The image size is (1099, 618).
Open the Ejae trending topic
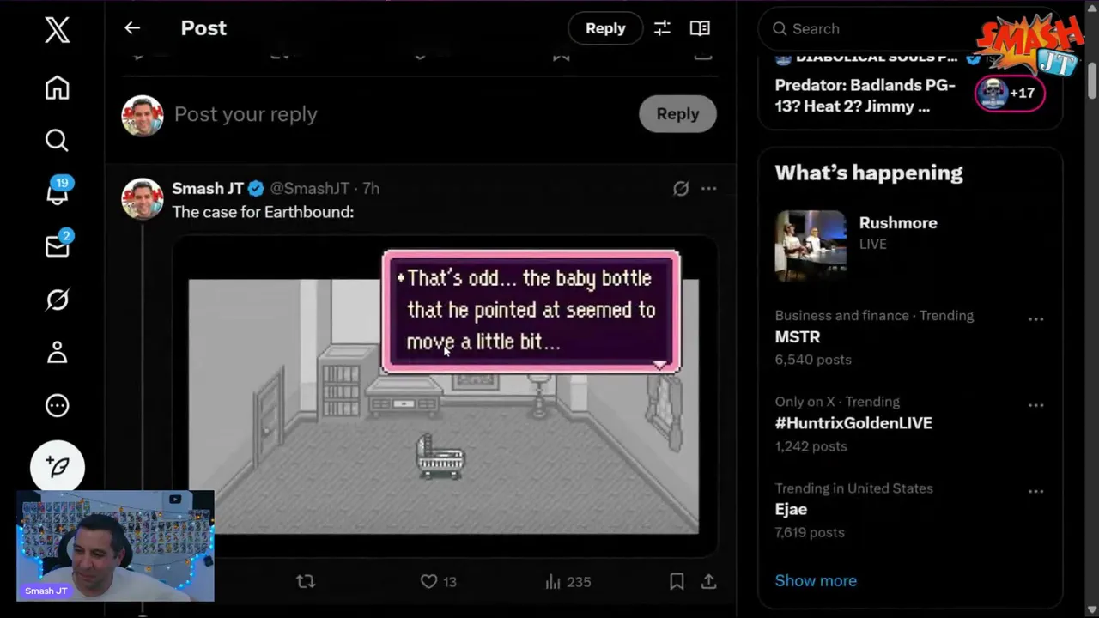pyautogui.click(x=792, y=509)
